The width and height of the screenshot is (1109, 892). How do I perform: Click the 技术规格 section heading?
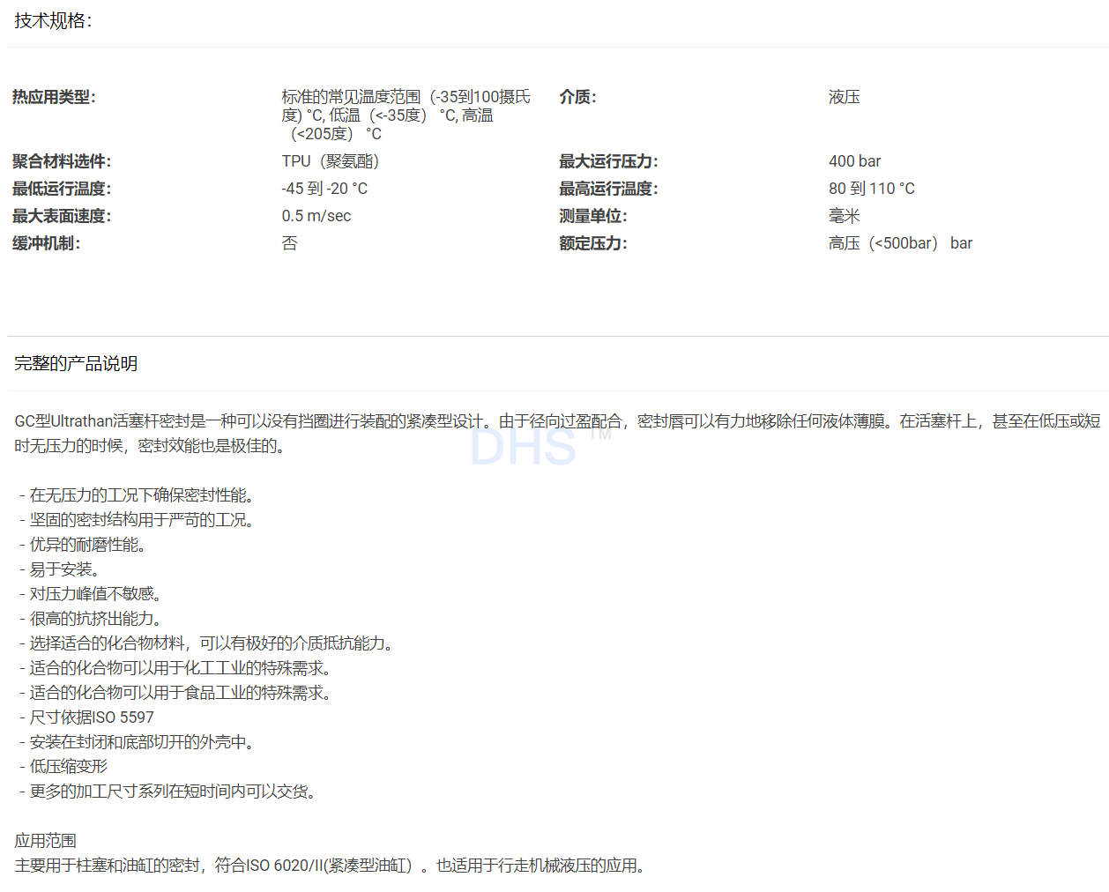53,21
